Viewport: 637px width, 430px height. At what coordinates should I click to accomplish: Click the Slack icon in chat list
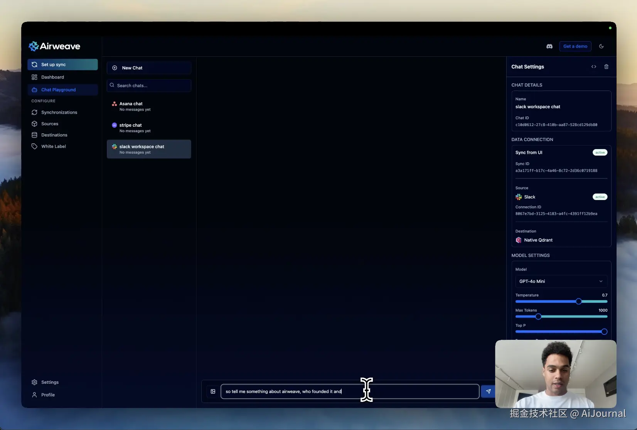pos(115,146)
